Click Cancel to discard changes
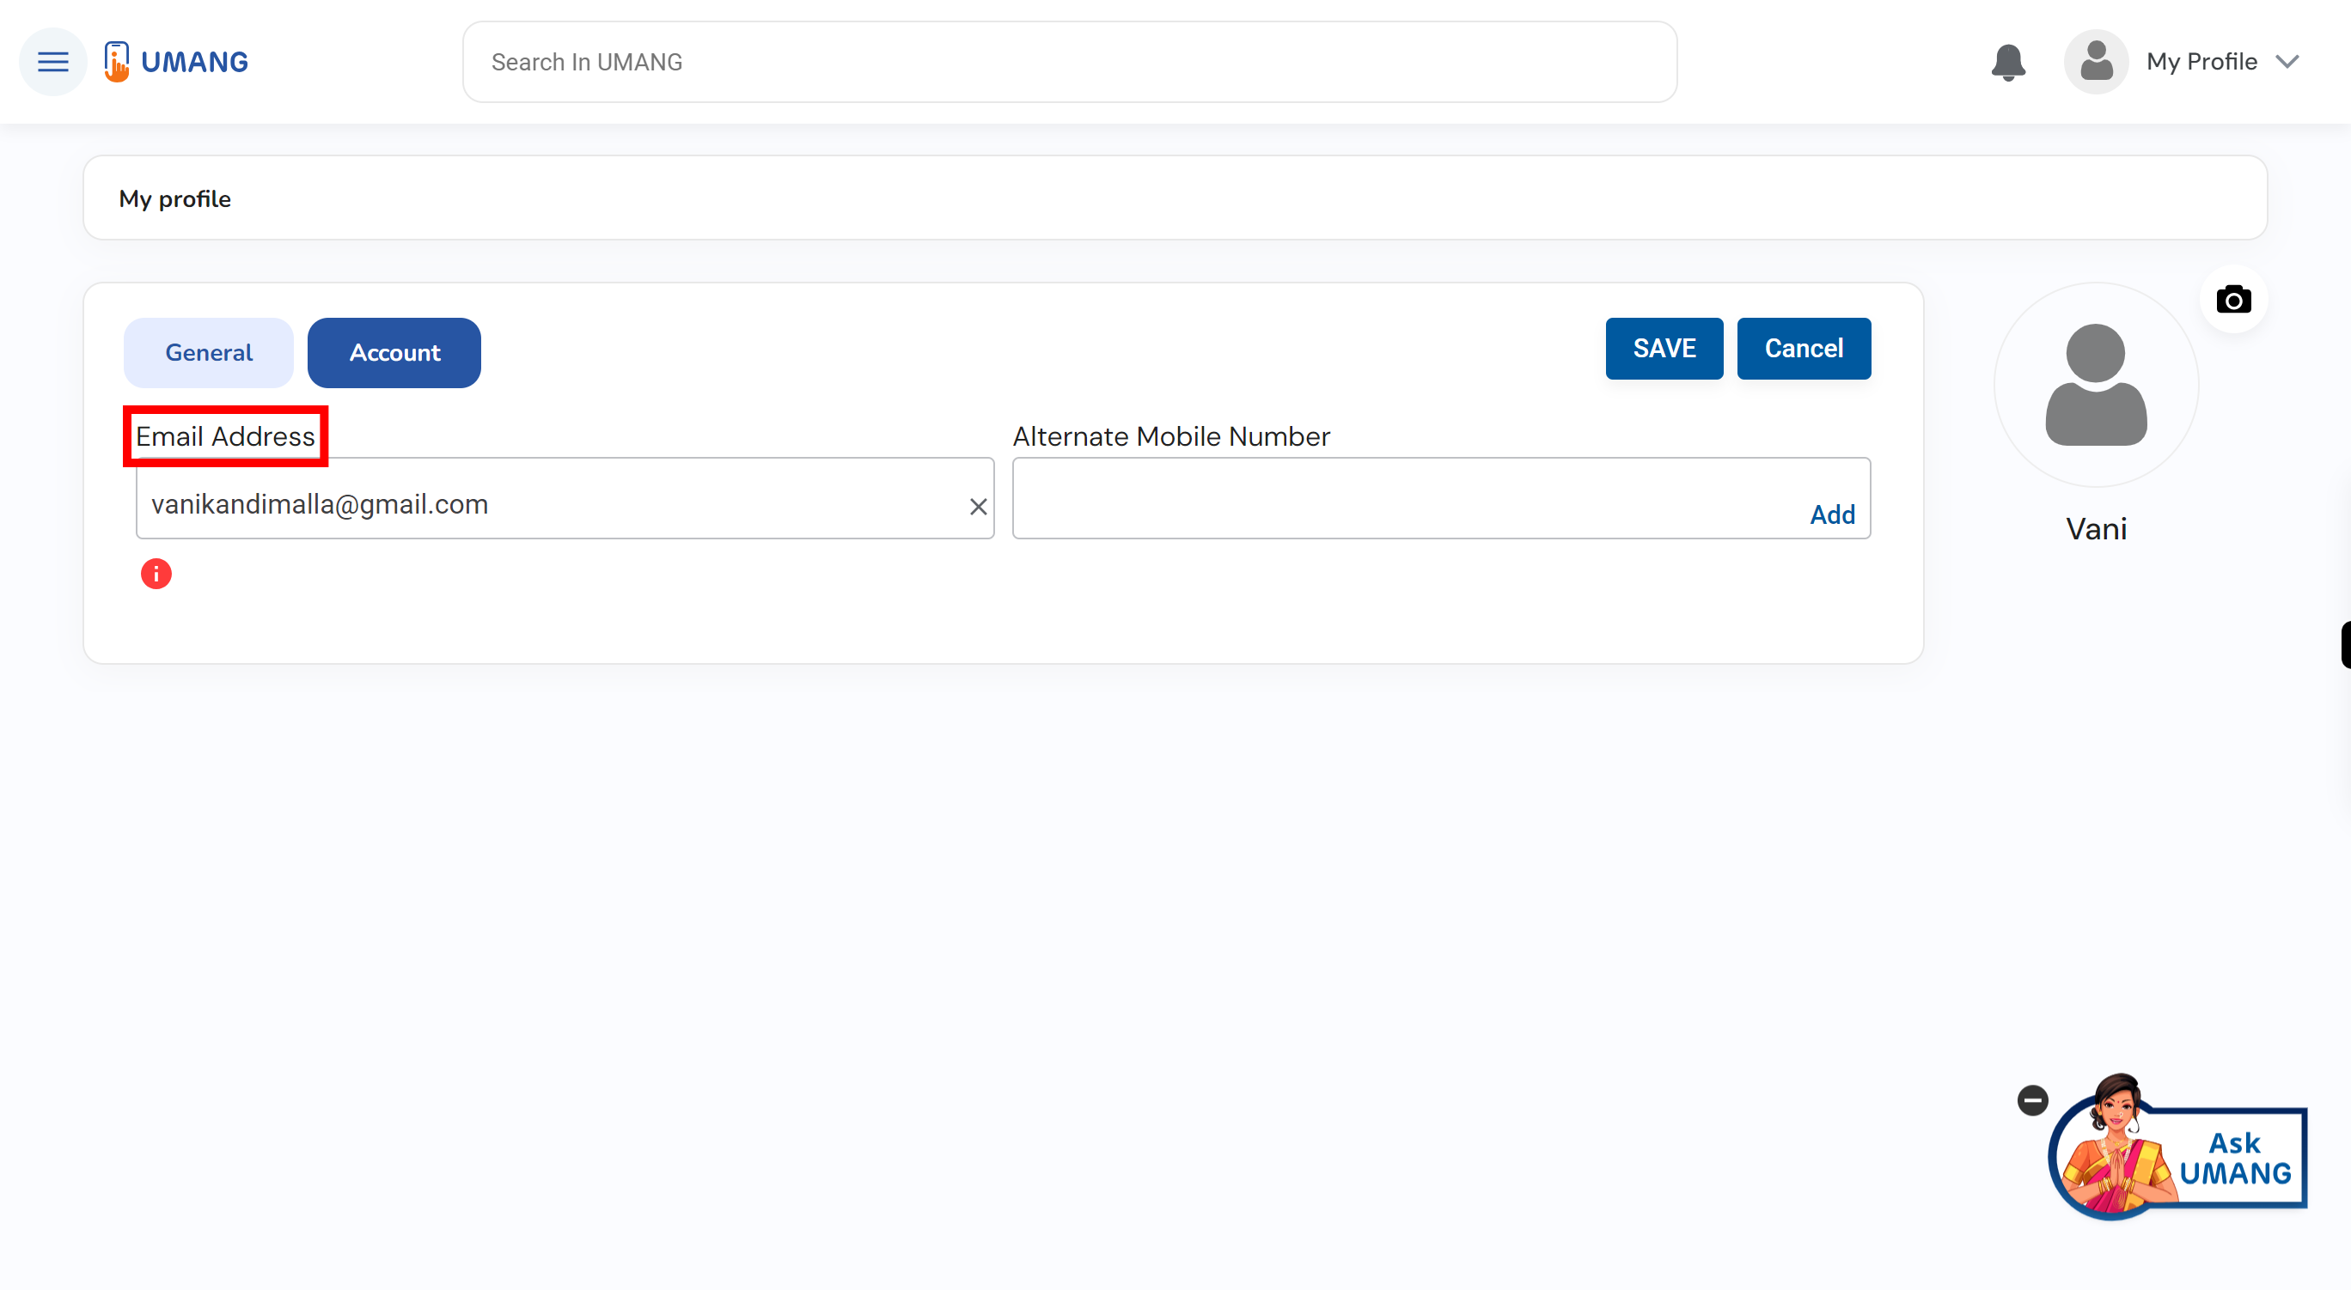Viewport: 2351px width, 1290px height. [1804, 348]
